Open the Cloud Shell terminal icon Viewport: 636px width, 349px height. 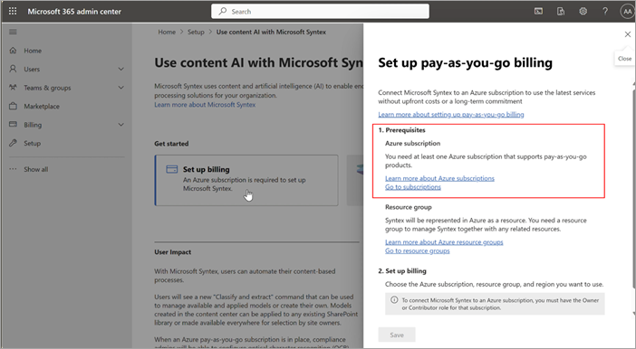pos(538,12)
